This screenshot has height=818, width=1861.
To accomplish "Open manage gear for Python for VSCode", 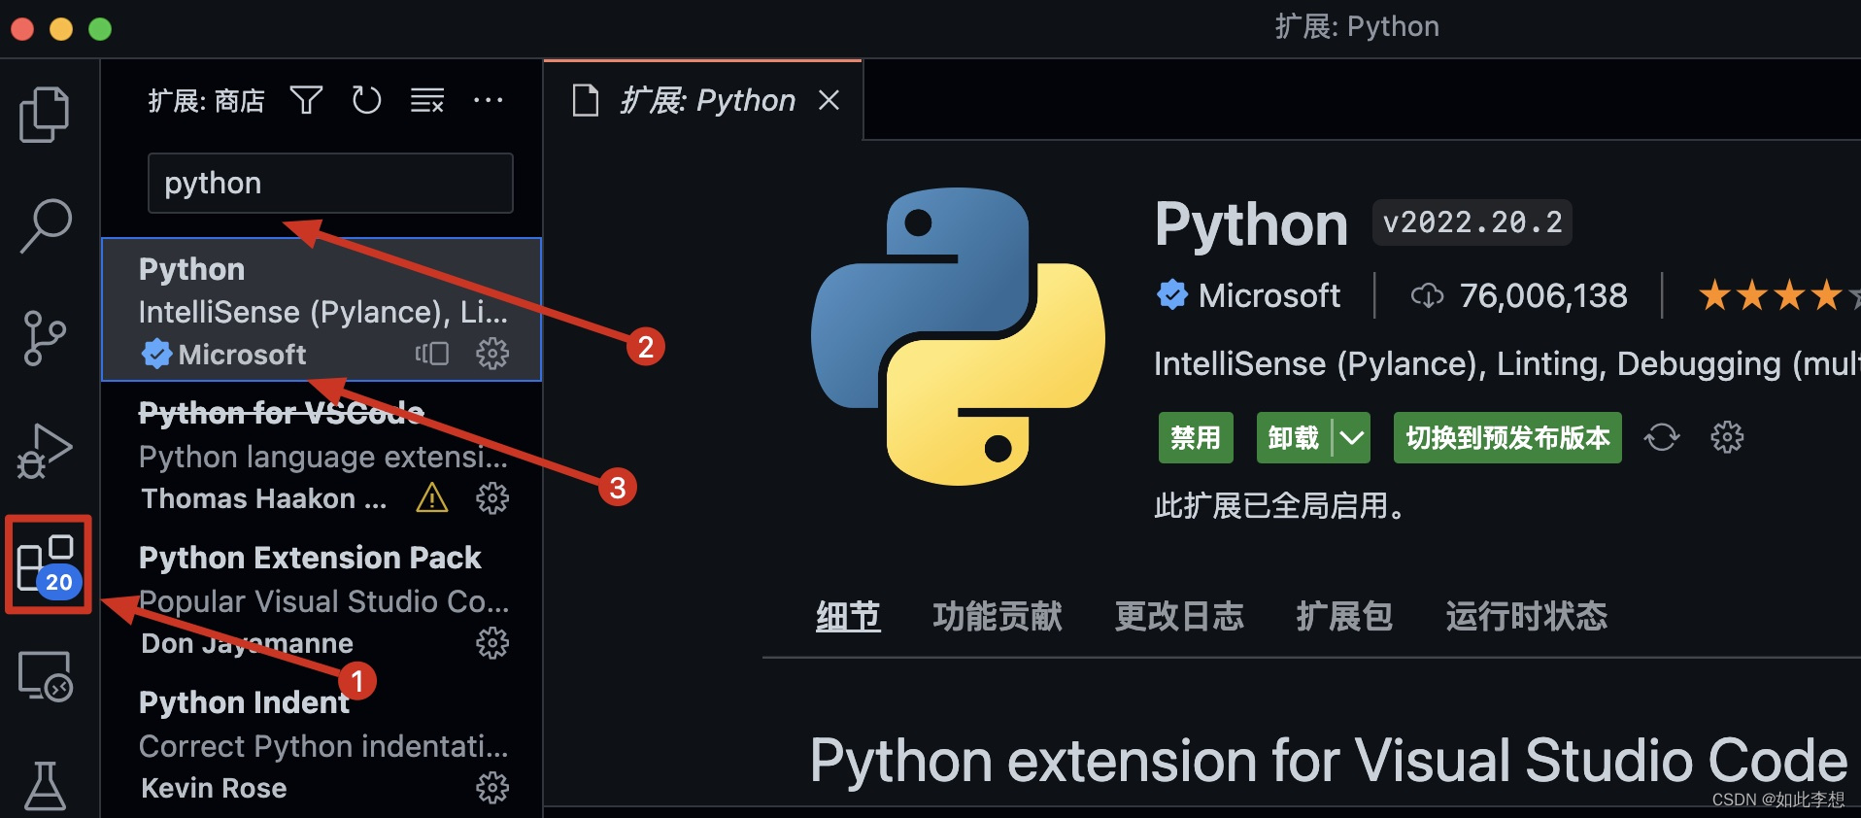I will [x=492, y=498].
